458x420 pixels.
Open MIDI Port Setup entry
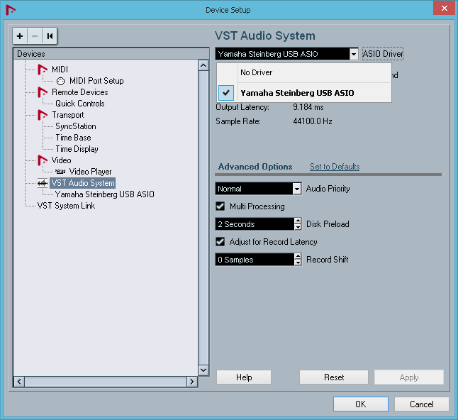tap(96, 81)
